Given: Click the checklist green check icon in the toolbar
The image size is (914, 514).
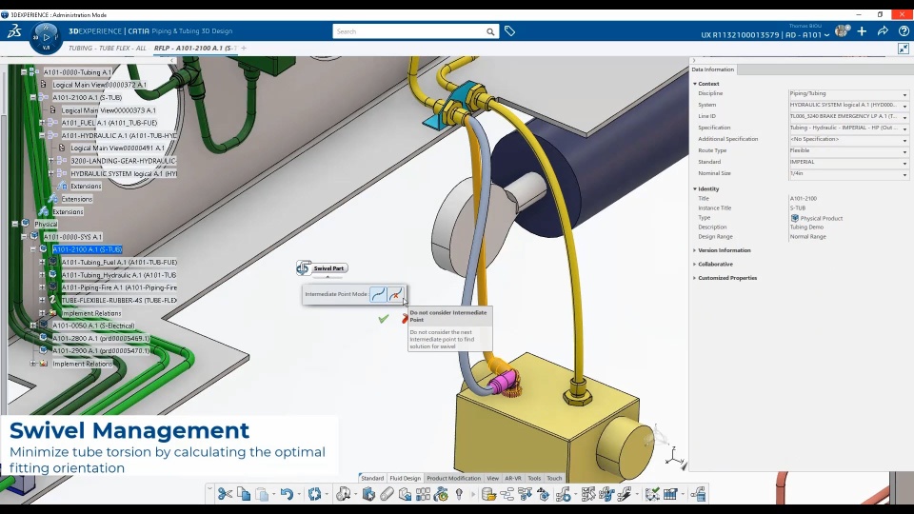Looking at the screenshot, I should (651, 494).
